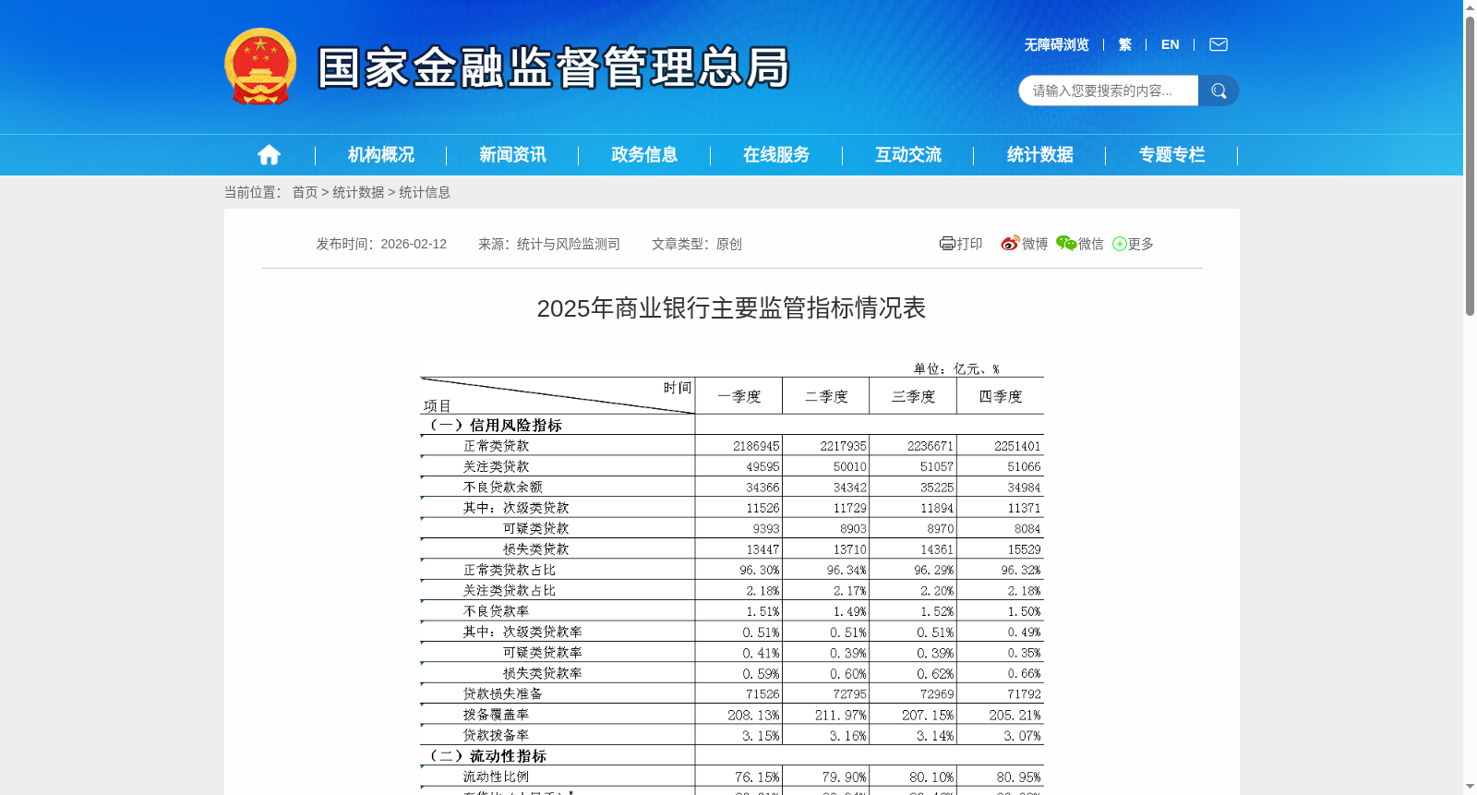Click the 发布时间 2026-02-12 text
This screenshot has height=795, width=1477.
pyautogui.click(x=381, y=244)
